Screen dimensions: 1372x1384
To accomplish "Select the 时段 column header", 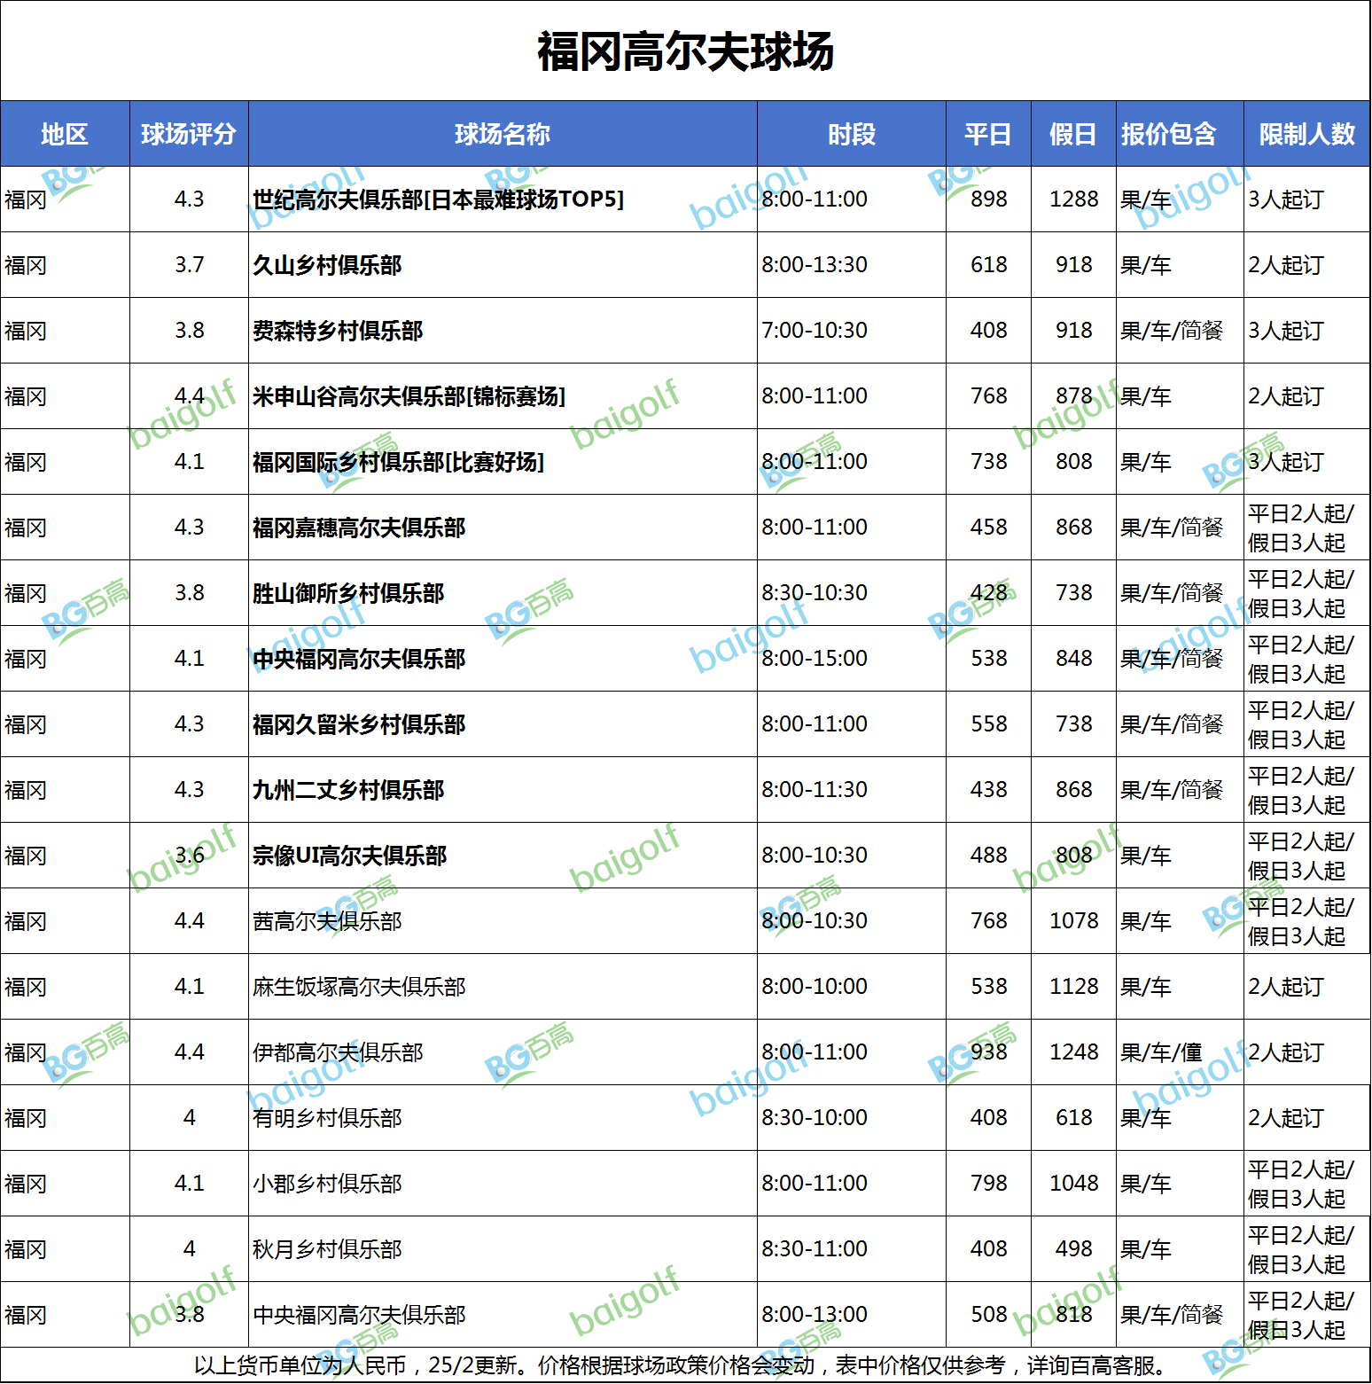I will tap(851, 134).
